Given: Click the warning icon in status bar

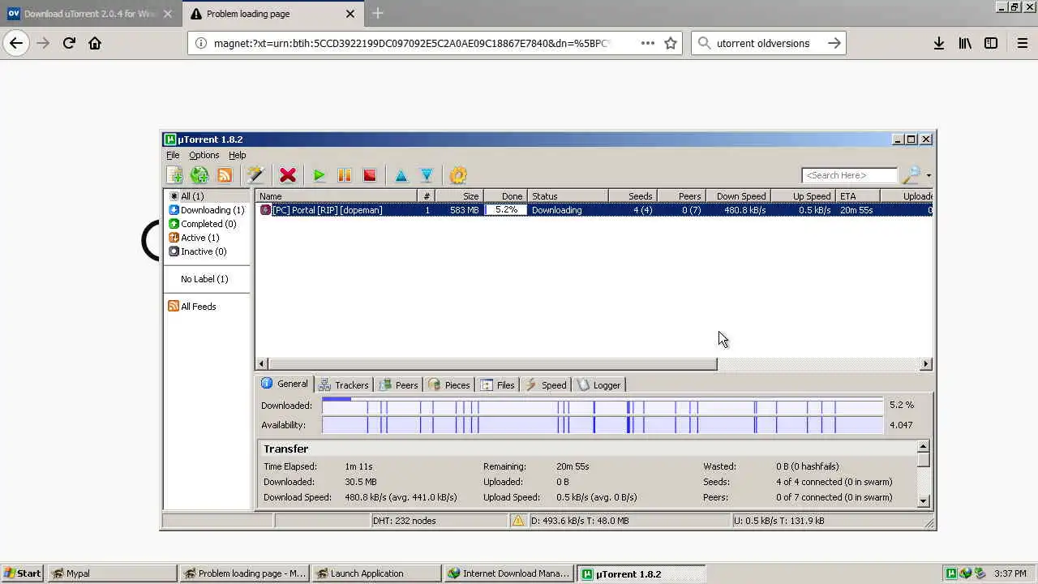Looking at the screenshot, I should click(518, 521).
